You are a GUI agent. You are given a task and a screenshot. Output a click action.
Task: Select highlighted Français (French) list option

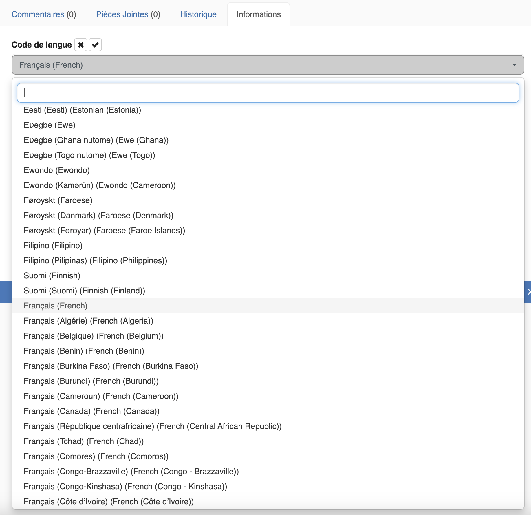(268, 306)
